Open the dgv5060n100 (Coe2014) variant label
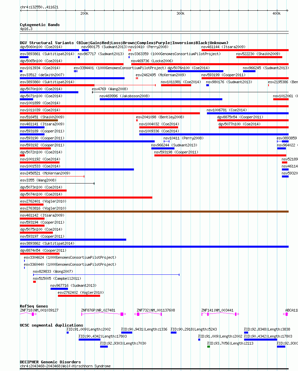 (41, 47)
